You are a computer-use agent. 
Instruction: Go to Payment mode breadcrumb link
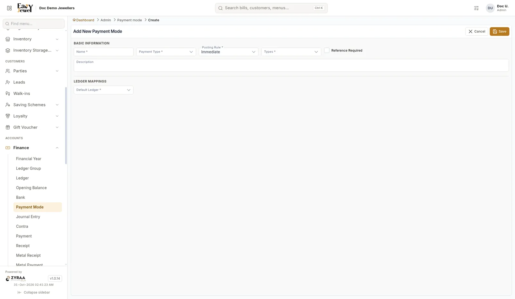point(129,20)
